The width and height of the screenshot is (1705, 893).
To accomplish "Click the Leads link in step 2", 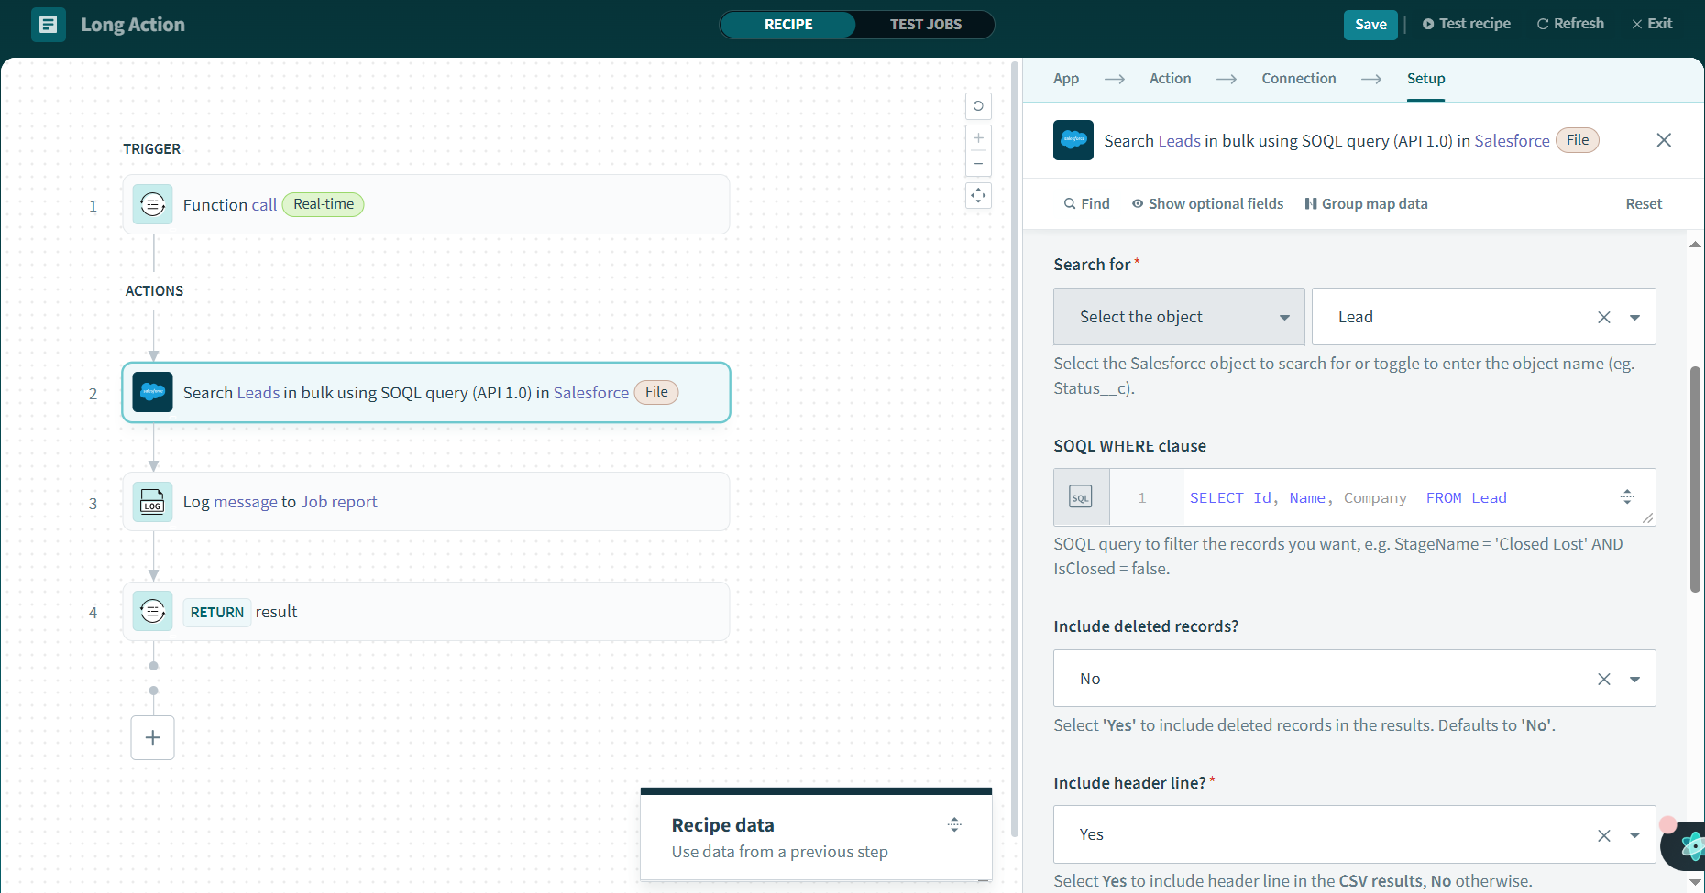I will pos(258,392).
